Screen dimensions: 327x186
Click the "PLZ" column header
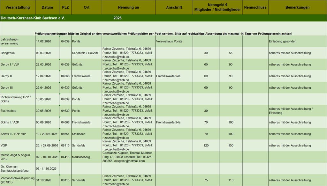point(65,7)
